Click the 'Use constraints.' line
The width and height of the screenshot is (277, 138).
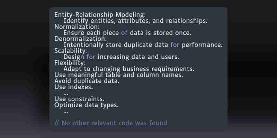tap(80, 99)
